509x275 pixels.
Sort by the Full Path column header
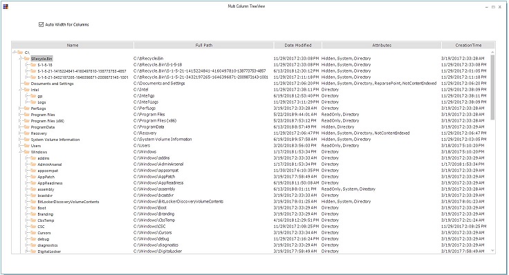point(203,45)
